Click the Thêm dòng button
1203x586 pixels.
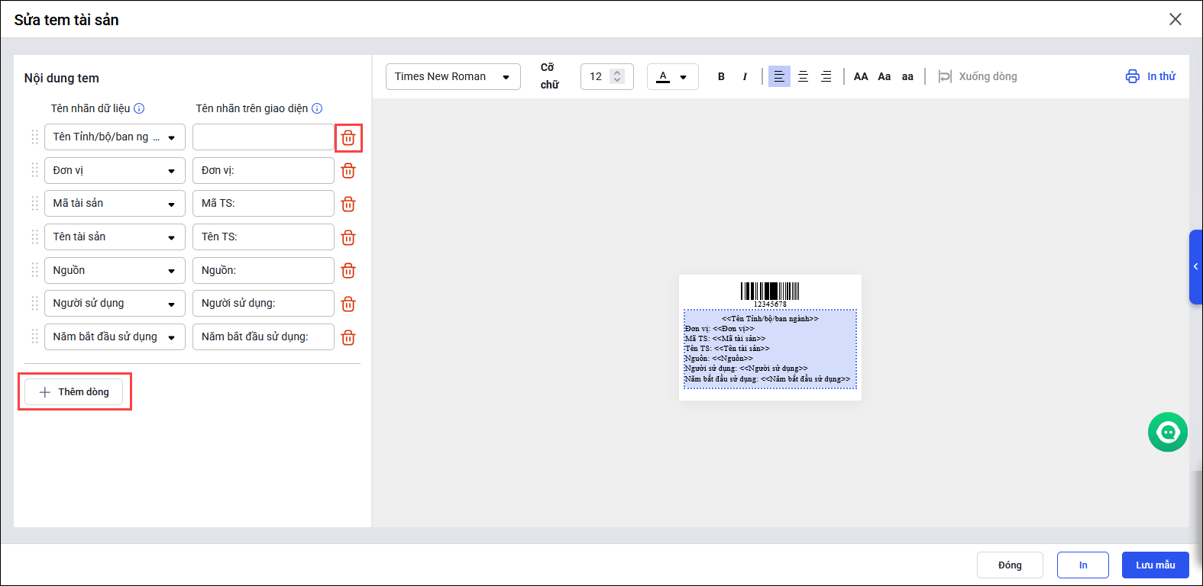click(74, 392)
